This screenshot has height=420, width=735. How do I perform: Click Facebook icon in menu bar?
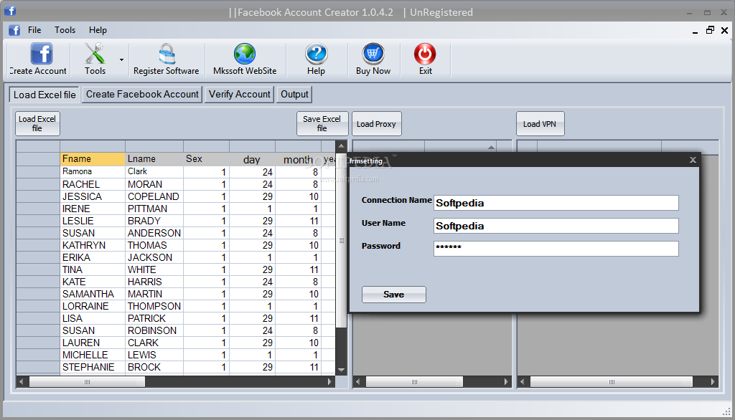pos(14,30)
